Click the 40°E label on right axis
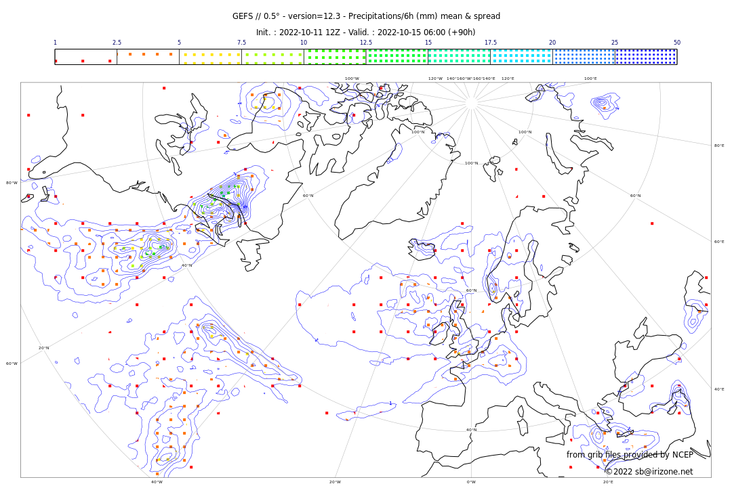732x486 pixels. pyautogui.click(x=719, y=389)
